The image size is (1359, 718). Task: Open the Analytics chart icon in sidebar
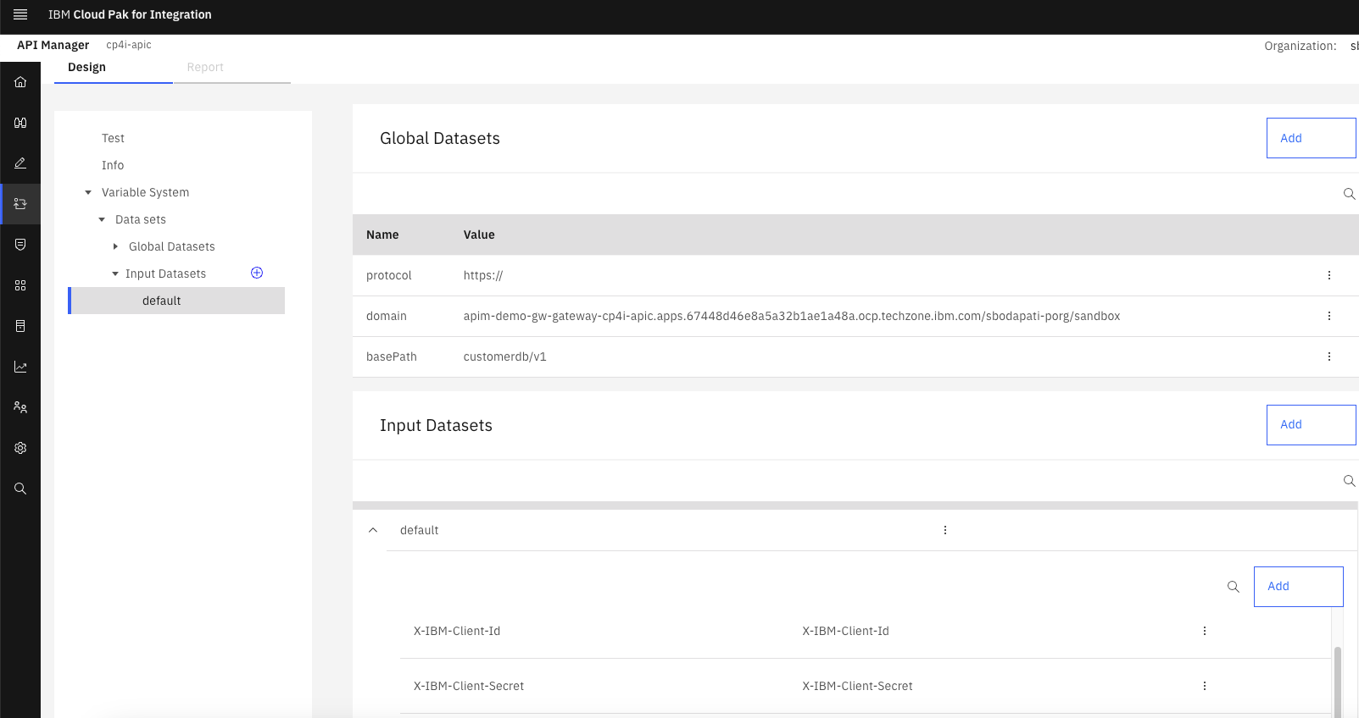click(x=20, y=367)
